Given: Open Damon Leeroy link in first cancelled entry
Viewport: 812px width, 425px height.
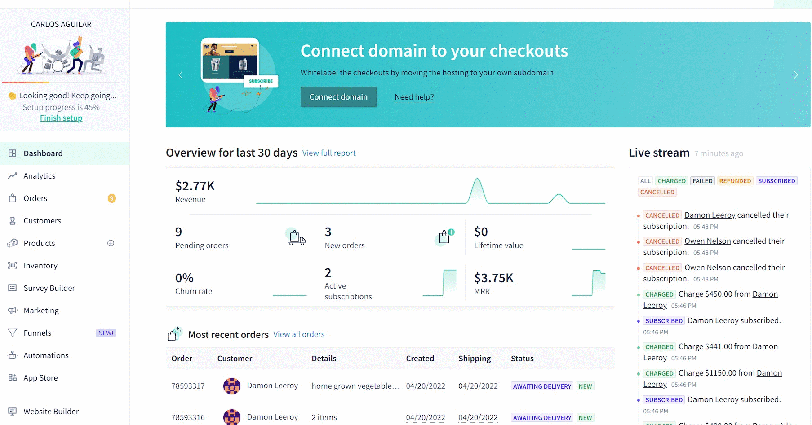Looking at the screenshot, I should tap(710, 215).
